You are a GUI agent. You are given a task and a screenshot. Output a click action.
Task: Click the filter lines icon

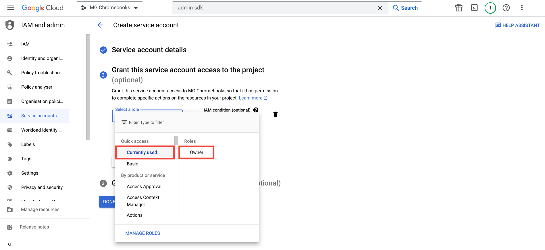(124, 122)
